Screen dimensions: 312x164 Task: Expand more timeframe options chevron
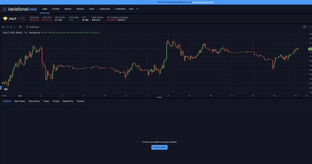click(15, 27)
